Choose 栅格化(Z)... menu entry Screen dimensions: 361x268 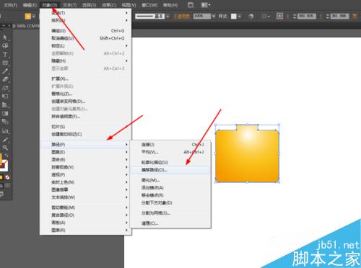click(x=85, y=94)
